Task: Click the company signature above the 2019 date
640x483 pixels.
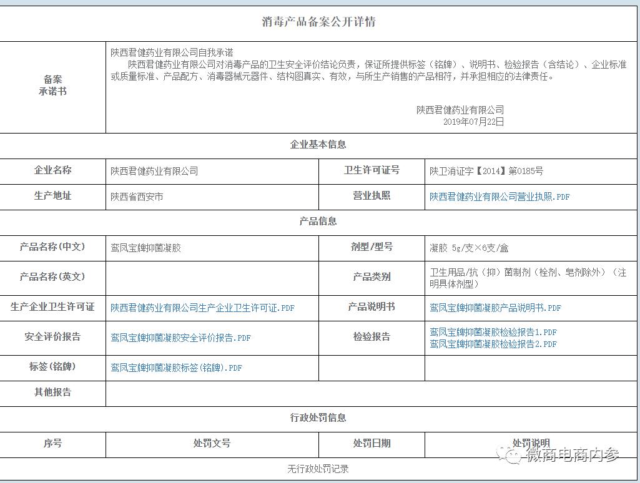Action: tap(460, 110)
